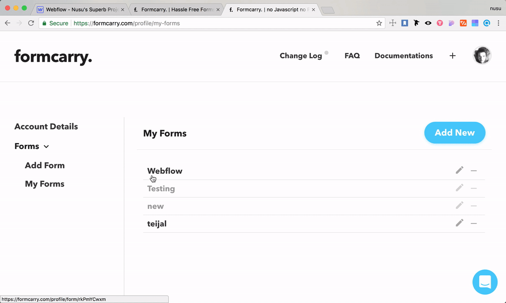Click the nusu Chrome profile label
This screenshot has height=303, width=506.
495,8
